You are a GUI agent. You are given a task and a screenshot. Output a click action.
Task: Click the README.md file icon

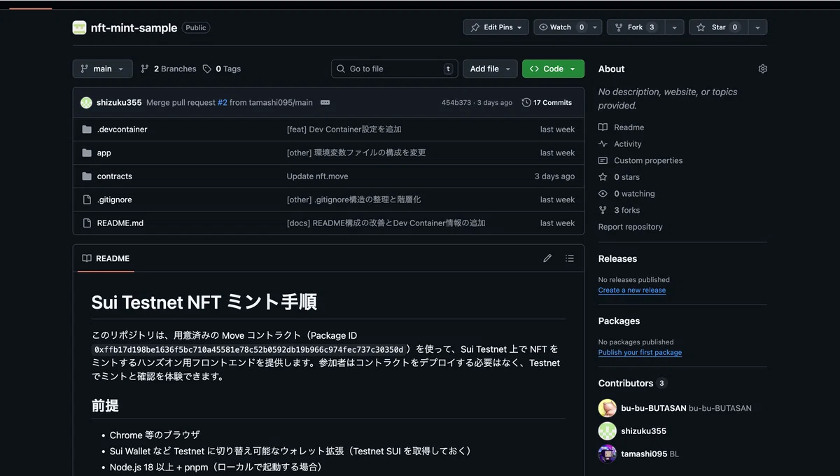pyautogui.click(x=87, y=223)
